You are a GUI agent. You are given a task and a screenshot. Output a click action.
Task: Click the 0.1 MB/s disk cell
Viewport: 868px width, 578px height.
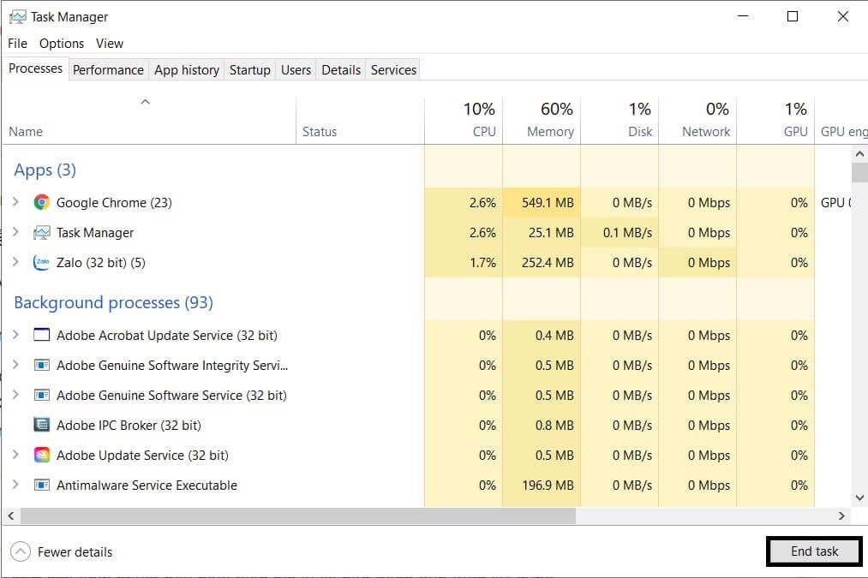pyautogui.click(x=620, y=233)
